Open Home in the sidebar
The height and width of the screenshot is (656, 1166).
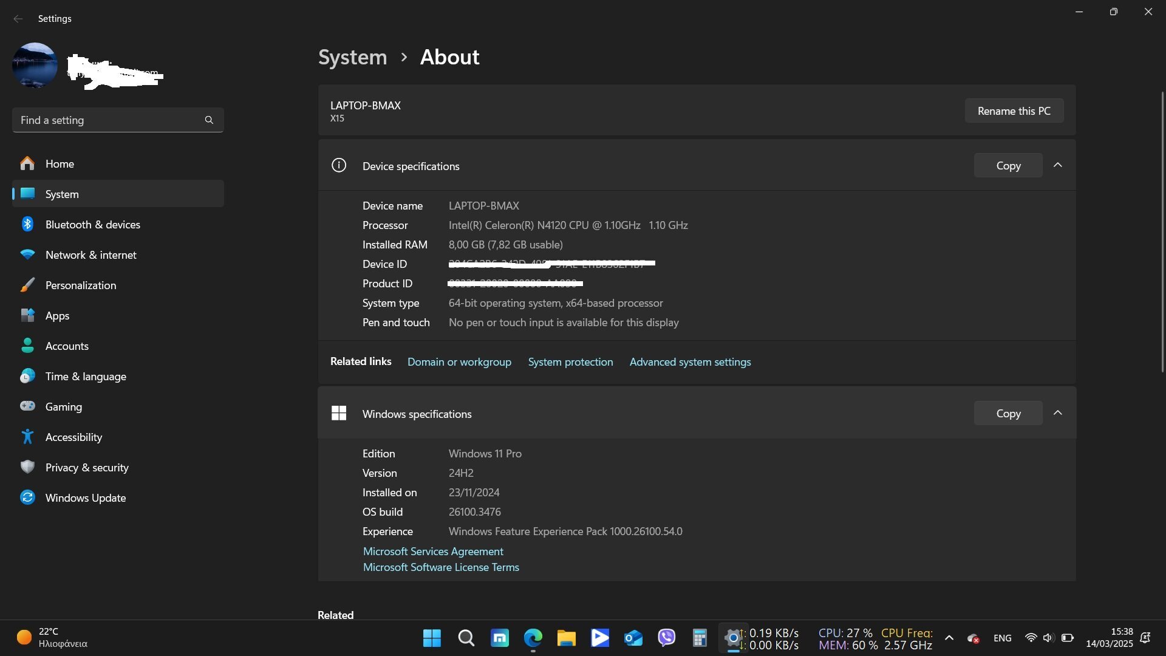(118, 164)
